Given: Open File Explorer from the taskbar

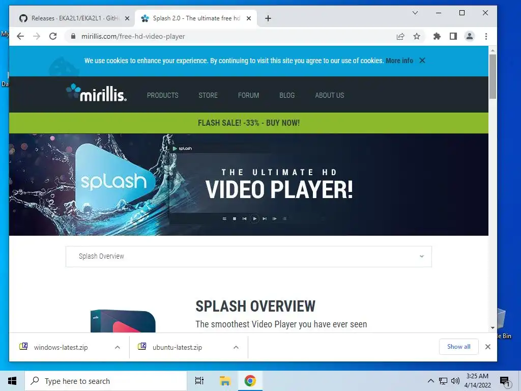Looking at the screenshot, I should (225, 381).
